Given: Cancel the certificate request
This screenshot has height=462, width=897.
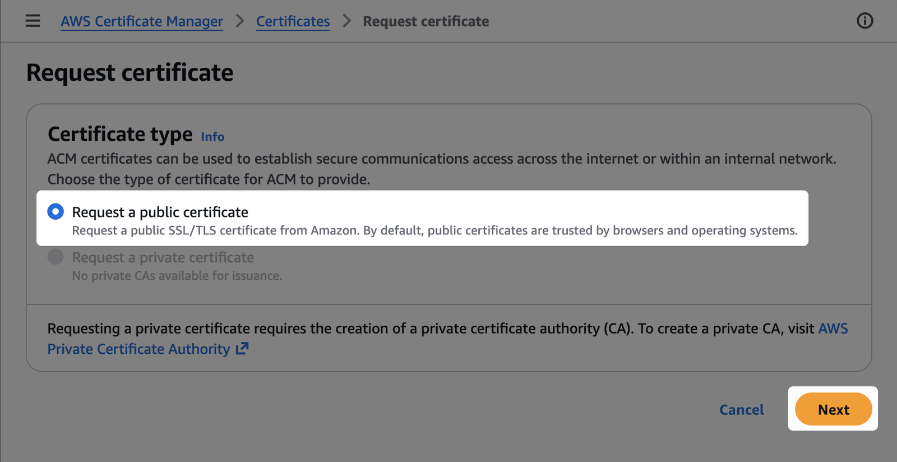Looking at the screenshot, I should pyautogui.click(x=741, y=410).
